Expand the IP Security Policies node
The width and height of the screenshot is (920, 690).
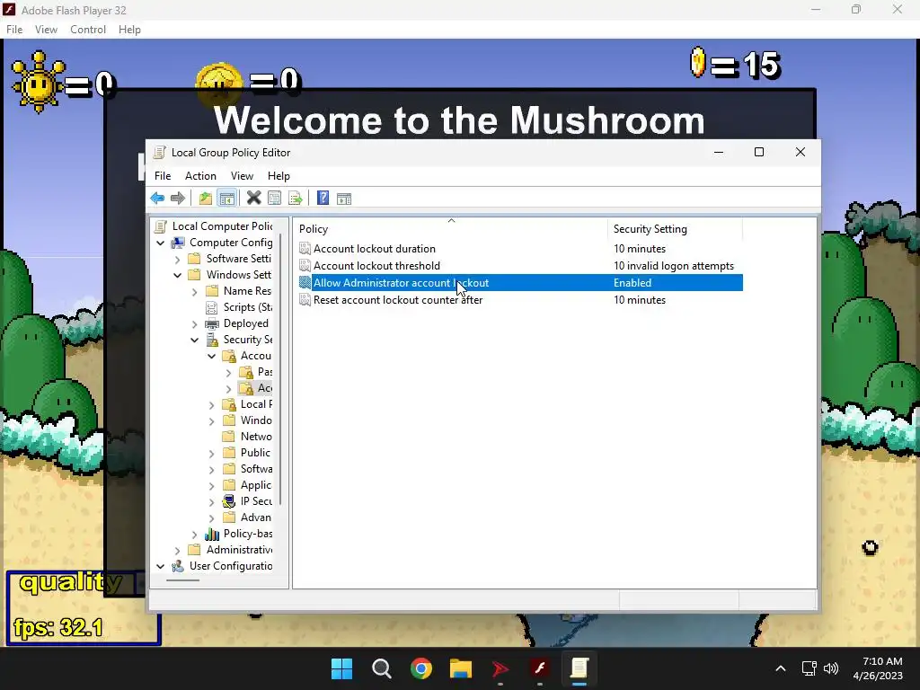click(211, 501)
